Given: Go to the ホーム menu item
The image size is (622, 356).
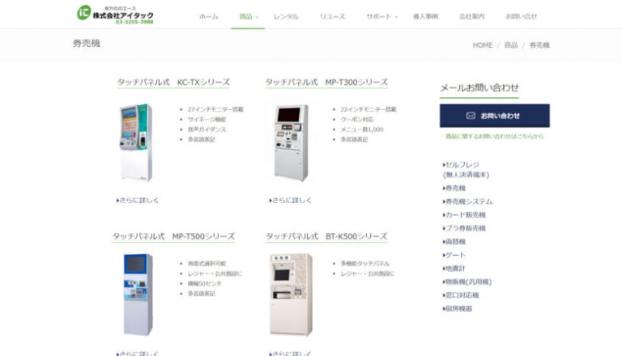Looking at the screenshot, I should pyautogui.click(x=209, y=17).
